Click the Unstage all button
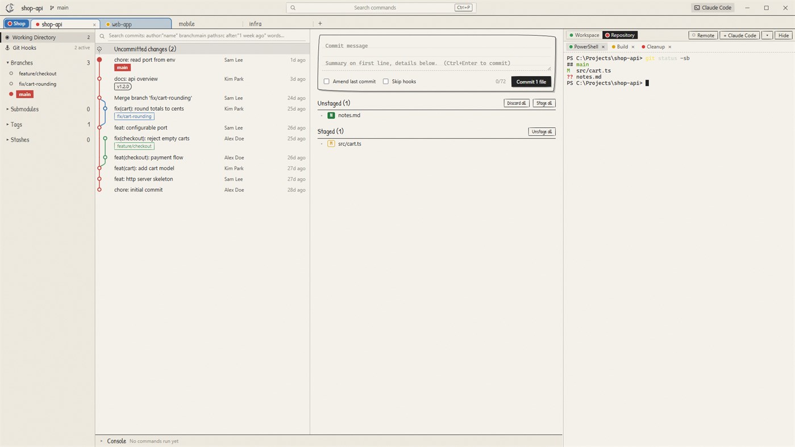 tap(542, 132)
